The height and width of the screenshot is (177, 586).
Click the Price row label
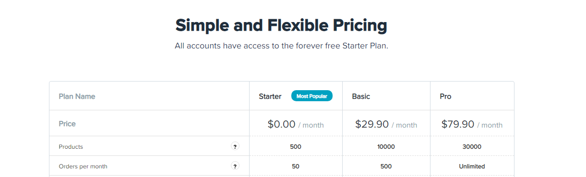pyautogui.click(x=67, y=124)
